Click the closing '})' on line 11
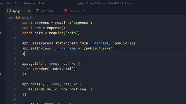 point(24,74)
